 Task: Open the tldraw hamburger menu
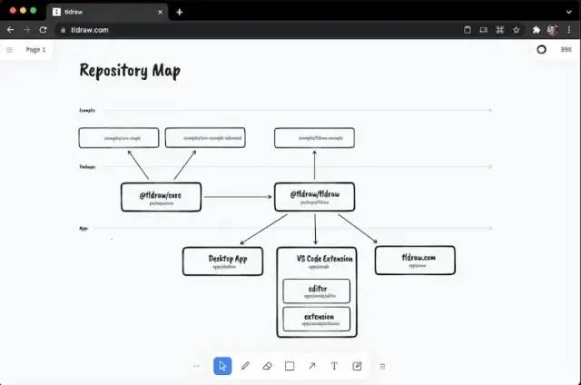click(x=10, y=50)
